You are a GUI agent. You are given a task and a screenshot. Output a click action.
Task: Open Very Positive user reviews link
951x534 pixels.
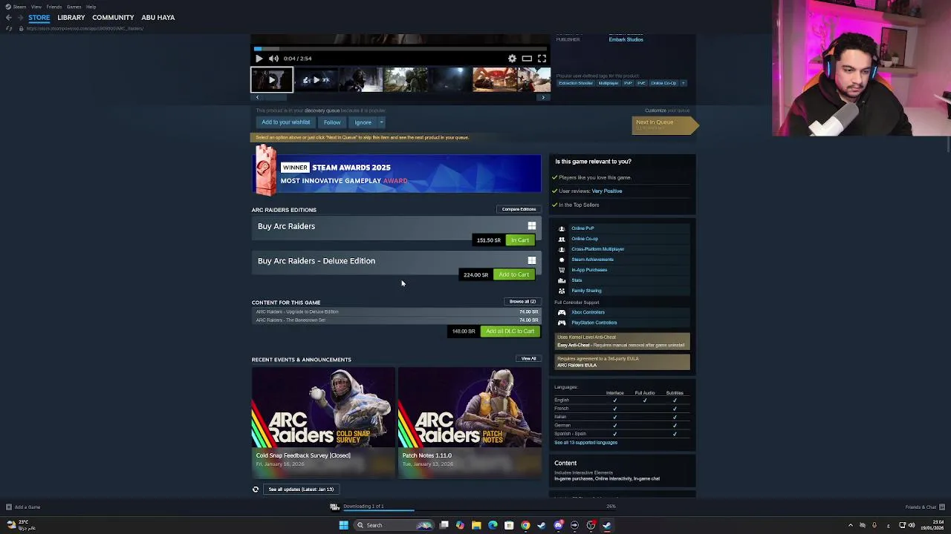tap(607, 191)
